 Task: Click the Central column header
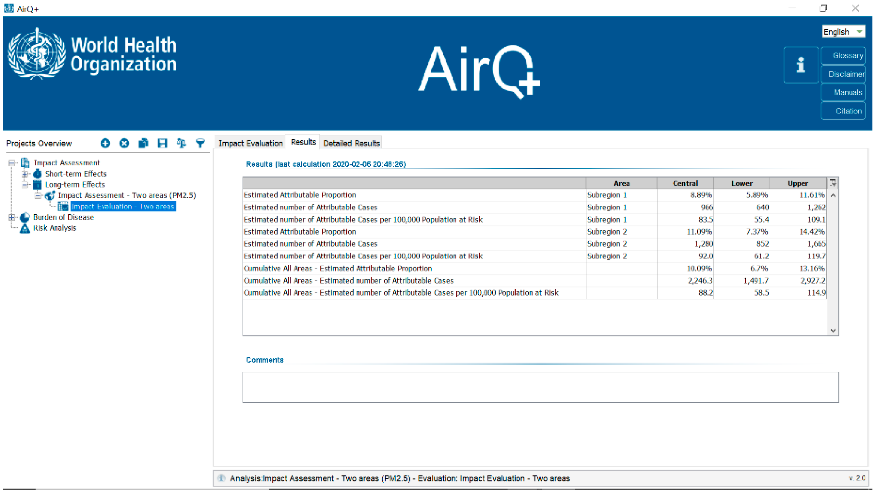click(x=685, y=183)
